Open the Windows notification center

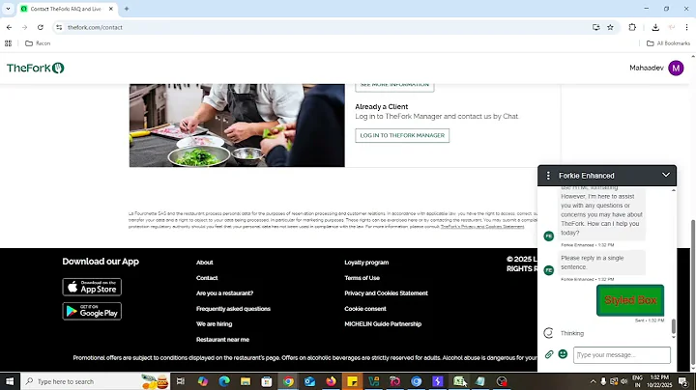(683, 381)
